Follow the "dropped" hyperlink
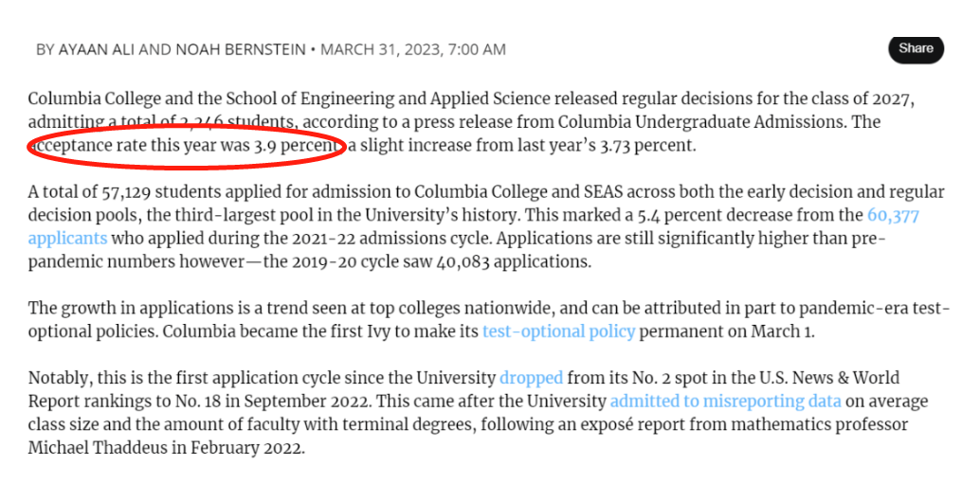This screenshot has height=483, width=962. (531, 378)
